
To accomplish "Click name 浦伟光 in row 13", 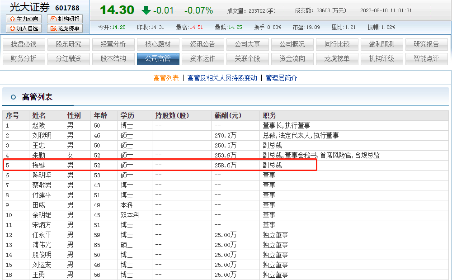I will click(x=42, y=245).
